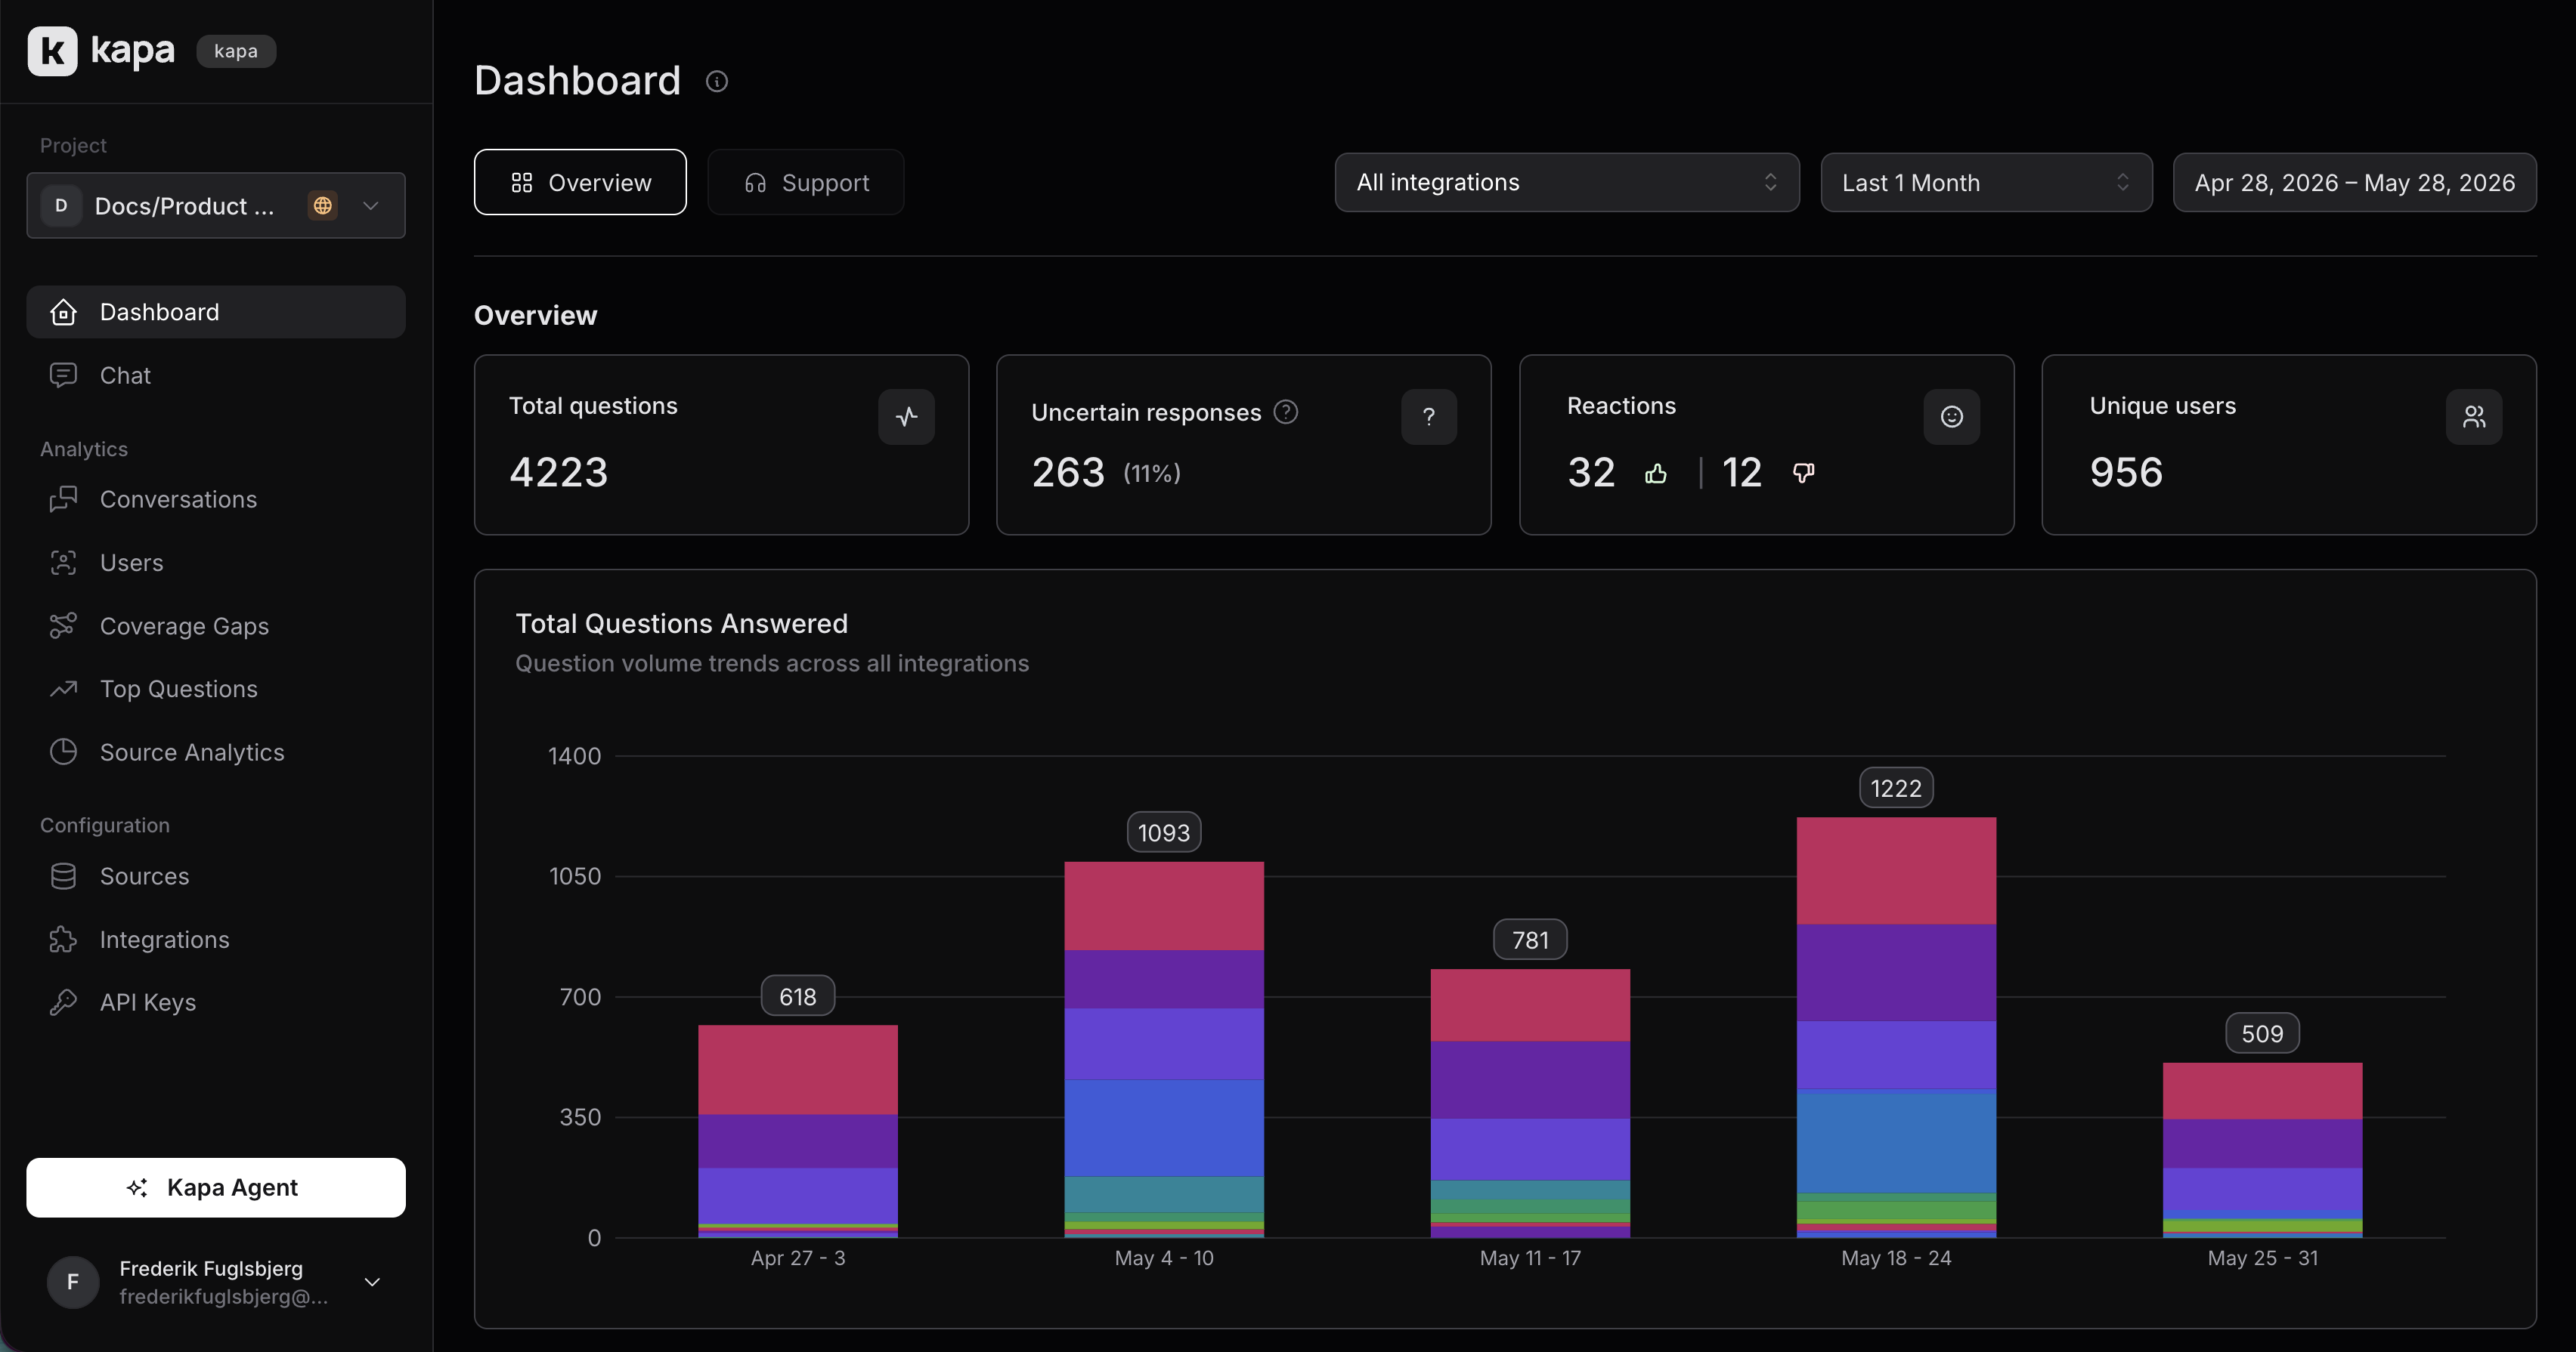Click the kapa logo icon

tap(52, 51)
